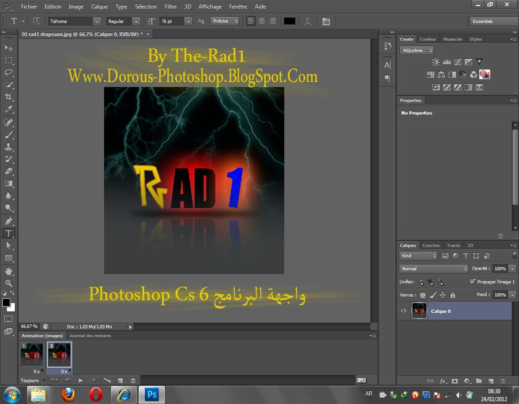
Task: Click the foreground color swatch
Action: coord(6,302)
